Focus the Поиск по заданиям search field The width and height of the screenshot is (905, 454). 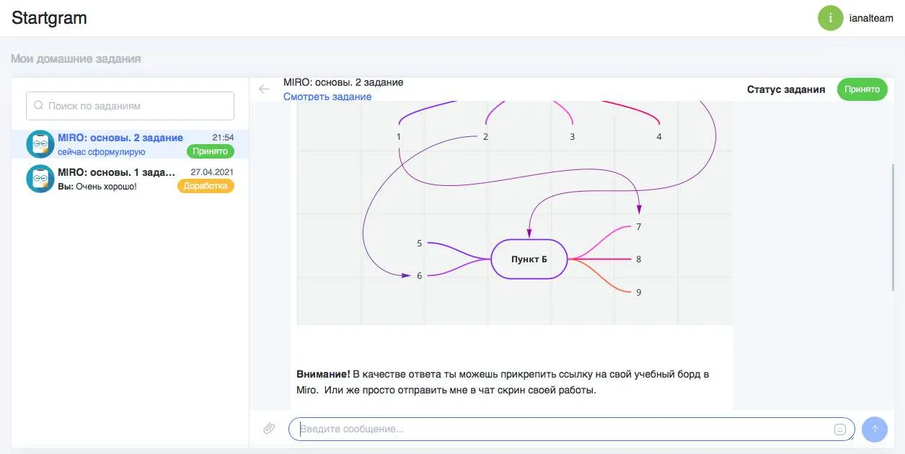point(131,106)
